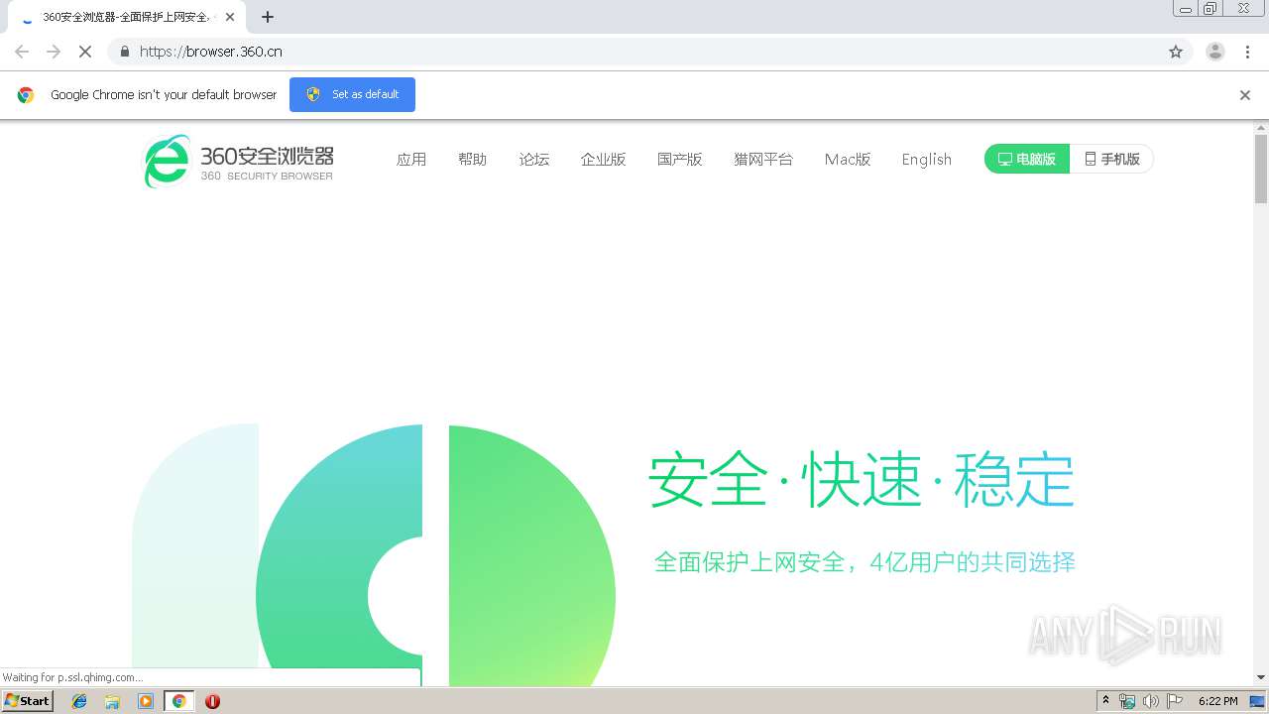Click the page scroll-down arrow

[x=1261, y=677]
